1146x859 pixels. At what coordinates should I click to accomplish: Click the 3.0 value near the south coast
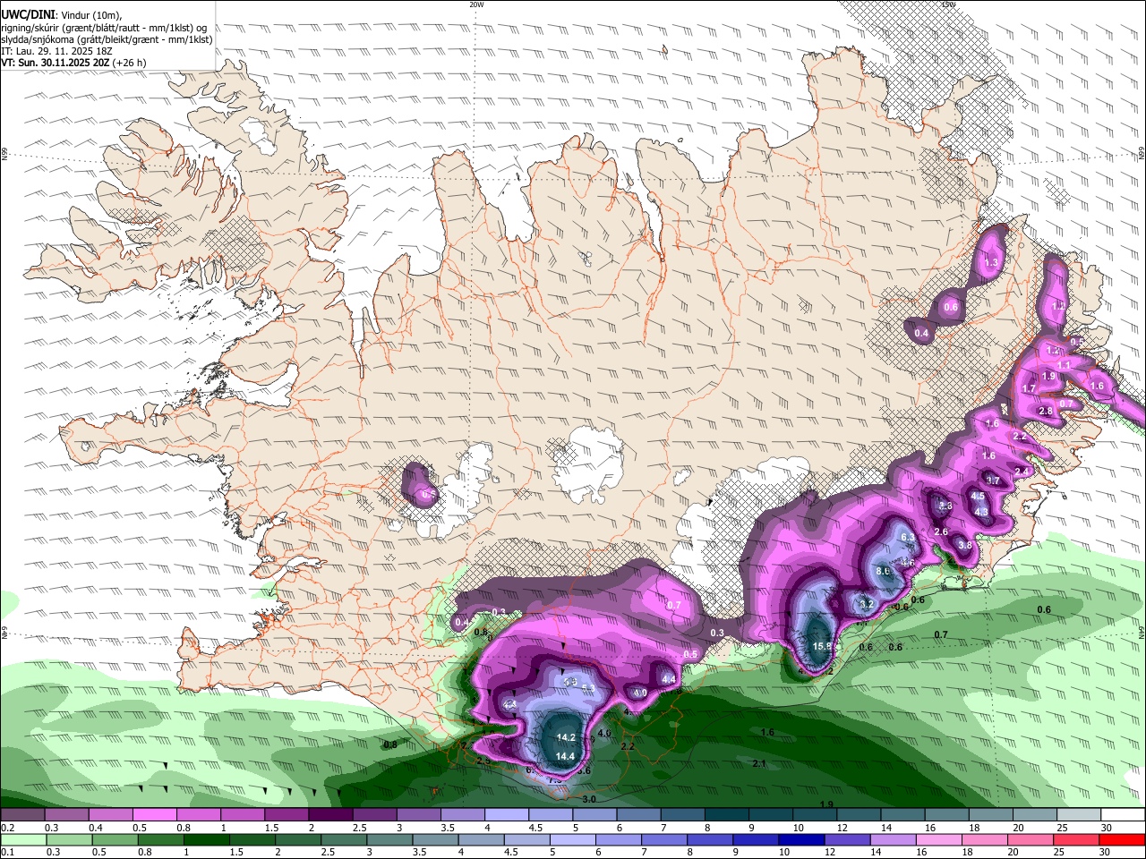[x=589, y=799]
